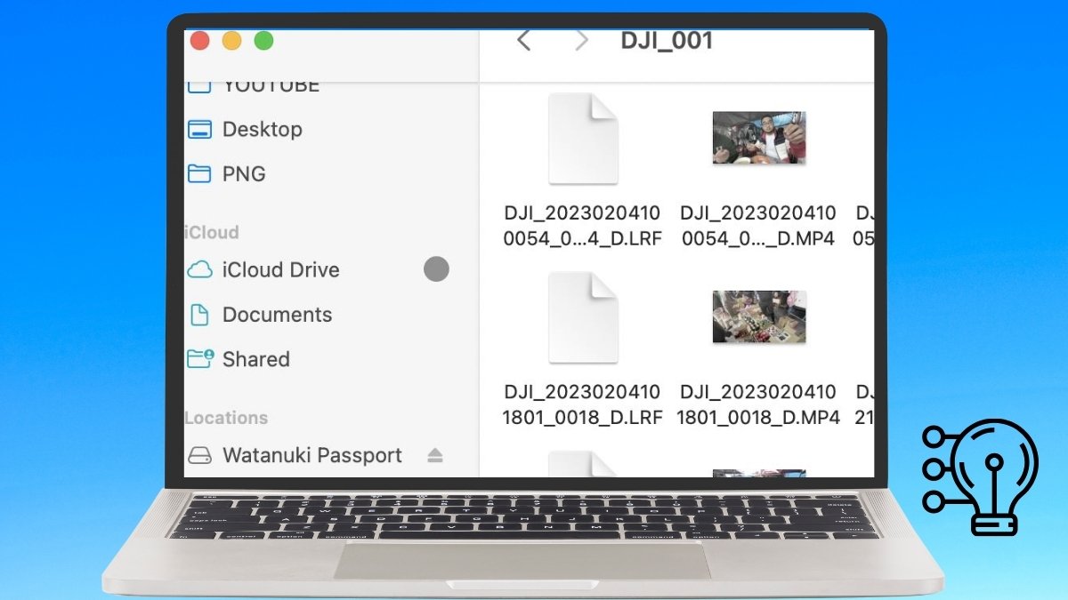Close the Finder window with red button
The width and height of the screenshot is (1068, 600).
(x=199, y=40)
